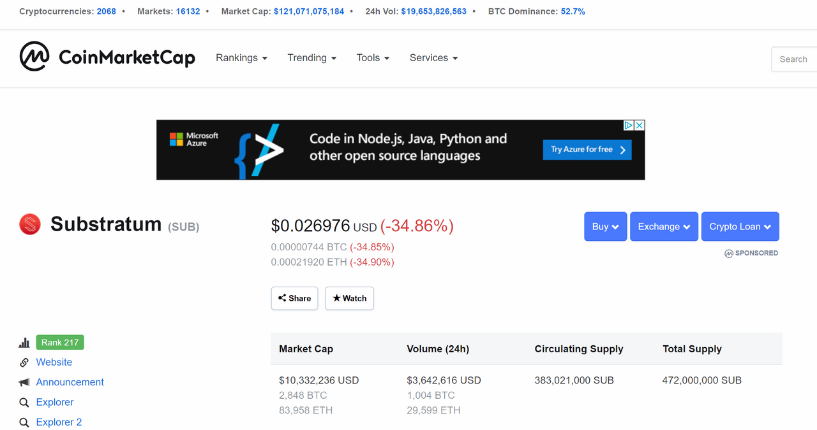
Task: Click the megaphone icon beside Announcement
Action: [x=24, y=382]
